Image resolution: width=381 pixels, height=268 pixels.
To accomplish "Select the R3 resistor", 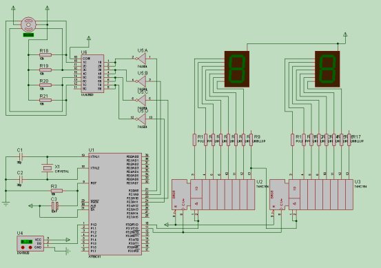I will tap(57, 191).
